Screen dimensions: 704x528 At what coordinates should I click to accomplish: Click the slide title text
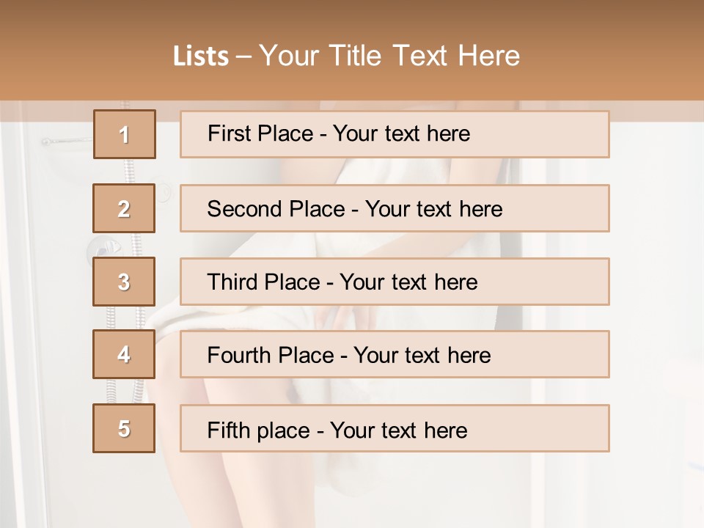[346, 56]
